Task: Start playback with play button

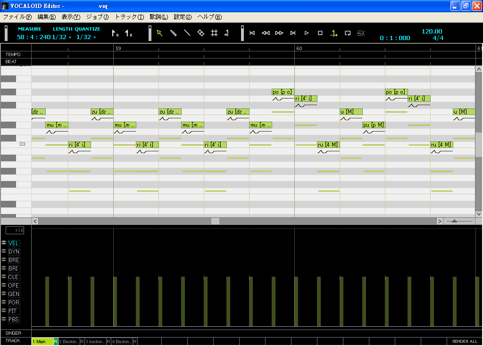Action: click(306, 33)
